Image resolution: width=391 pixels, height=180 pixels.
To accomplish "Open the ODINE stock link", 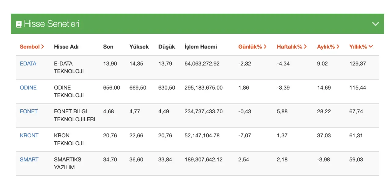I will coord(28,88).
